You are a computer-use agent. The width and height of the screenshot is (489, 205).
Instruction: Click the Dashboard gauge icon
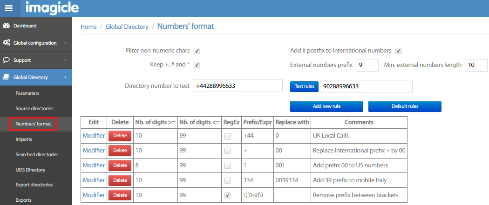pos(7,26)
